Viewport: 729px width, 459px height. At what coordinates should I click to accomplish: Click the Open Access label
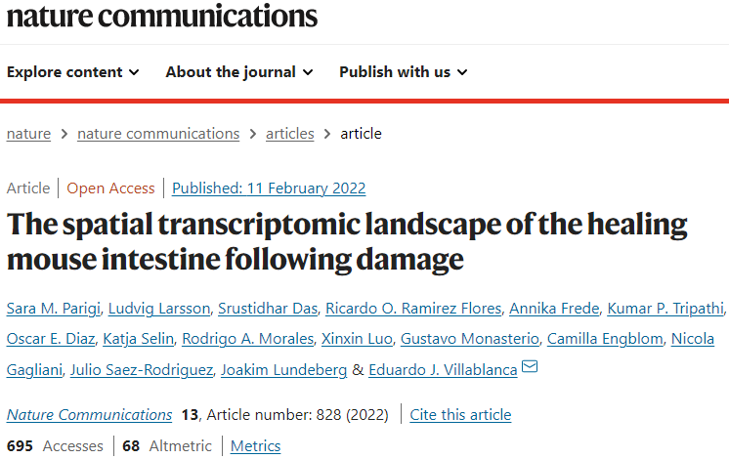click(110, 188)
